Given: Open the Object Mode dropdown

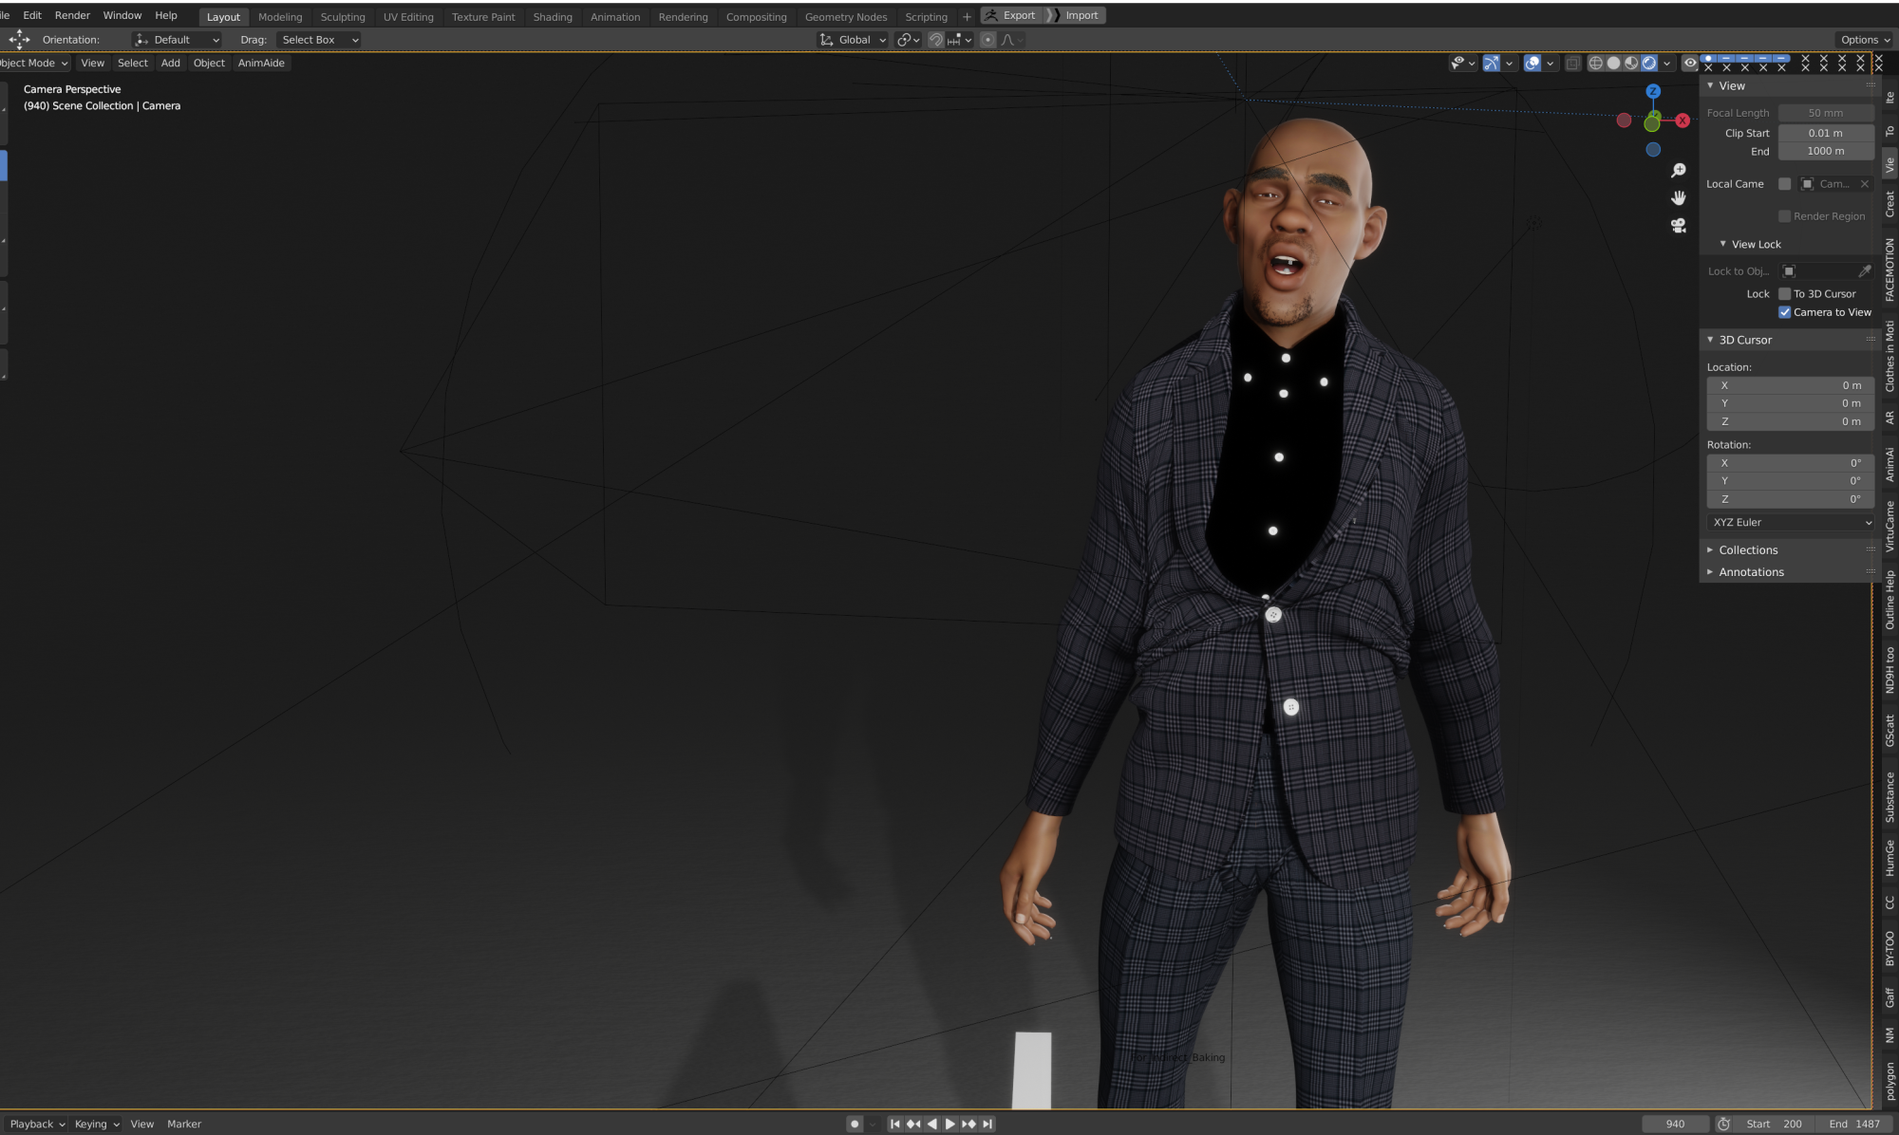Looking at the screenshot, I should (34, 64).
